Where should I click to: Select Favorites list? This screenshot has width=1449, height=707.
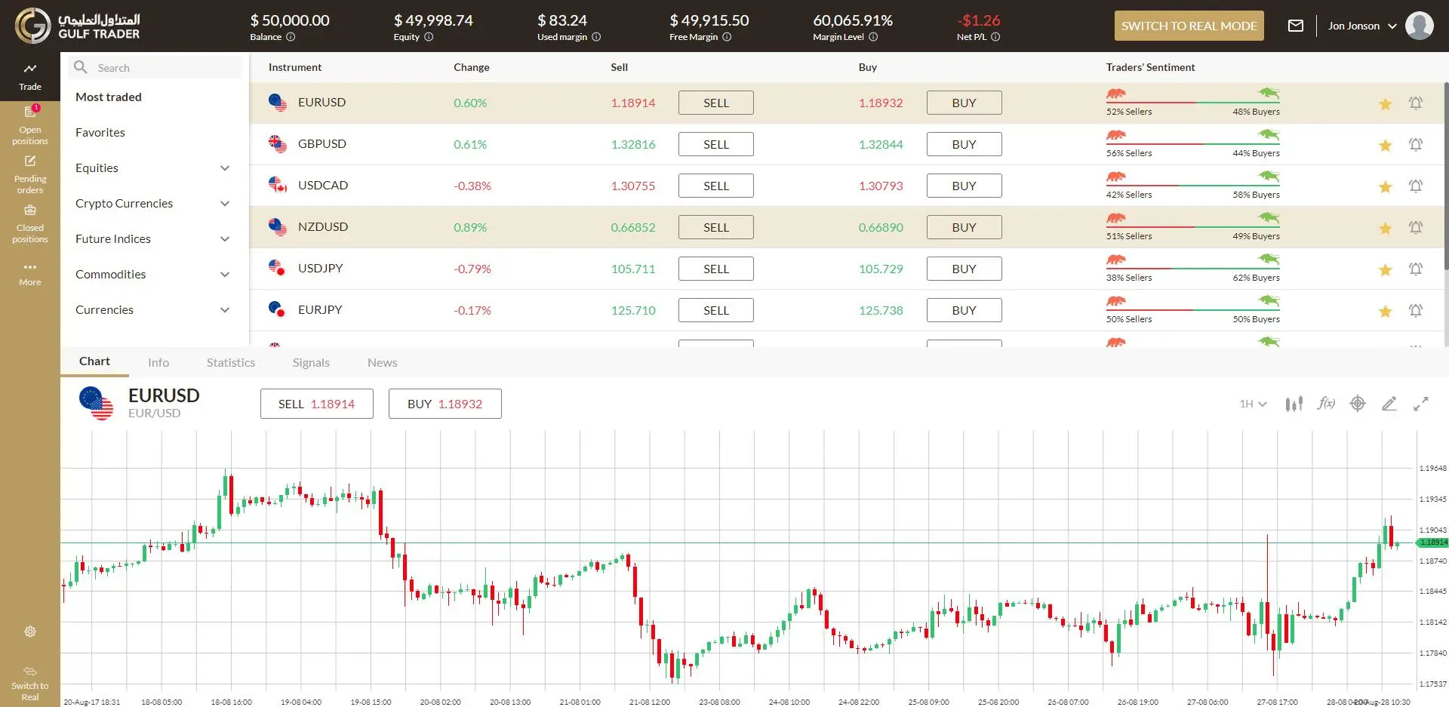(100, 132)
